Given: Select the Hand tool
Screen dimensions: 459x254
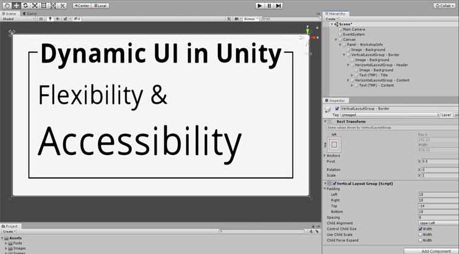Looking at the screenshot, I should (x=7, y=5).
